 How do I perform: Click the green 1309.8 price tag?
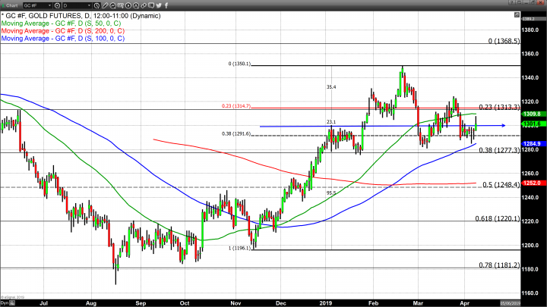533,114
